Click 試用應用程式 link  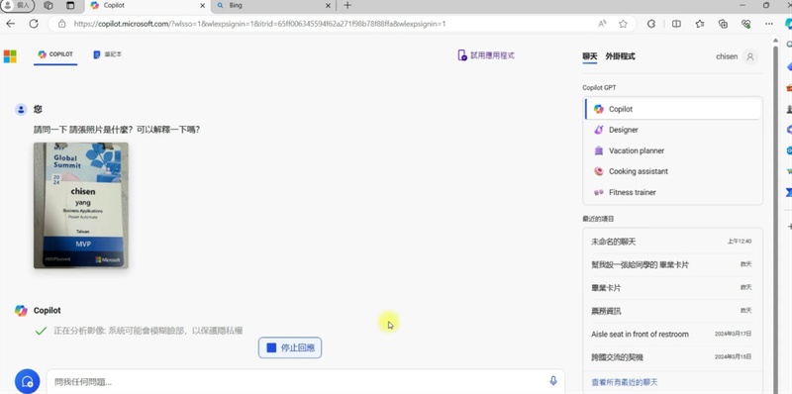click(486, 55)
